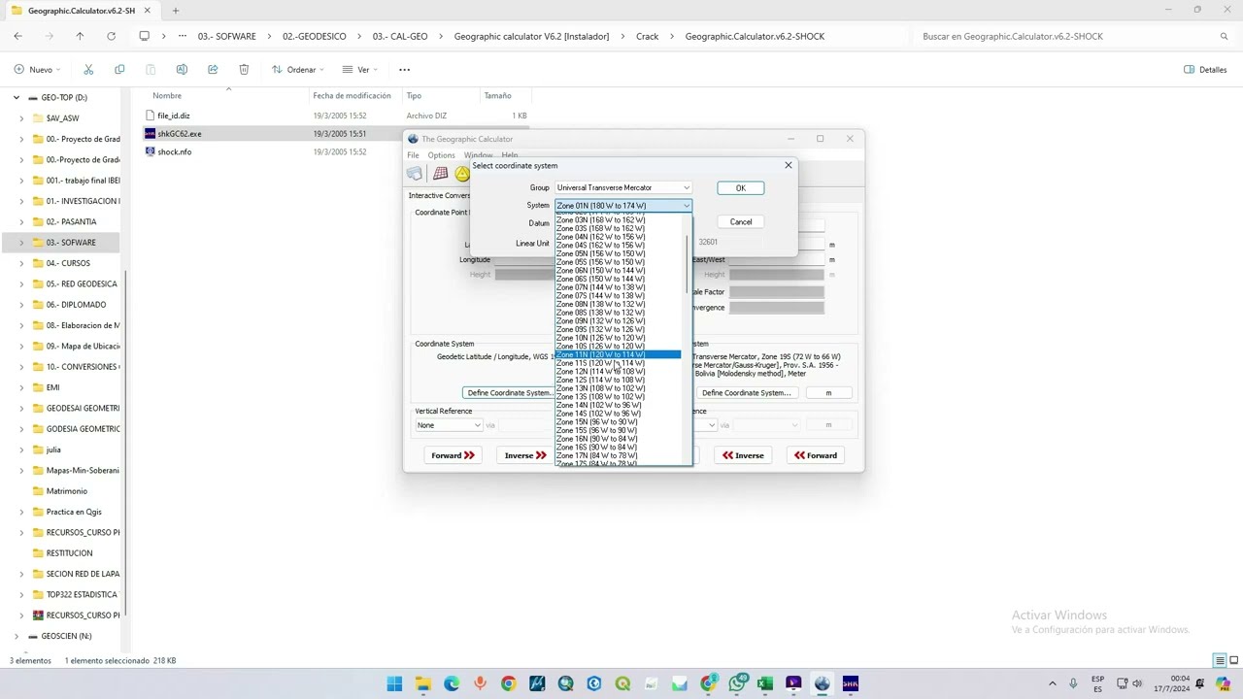Click the yellow round toolbar icon

pyautogui.click(x=462, y=174)
